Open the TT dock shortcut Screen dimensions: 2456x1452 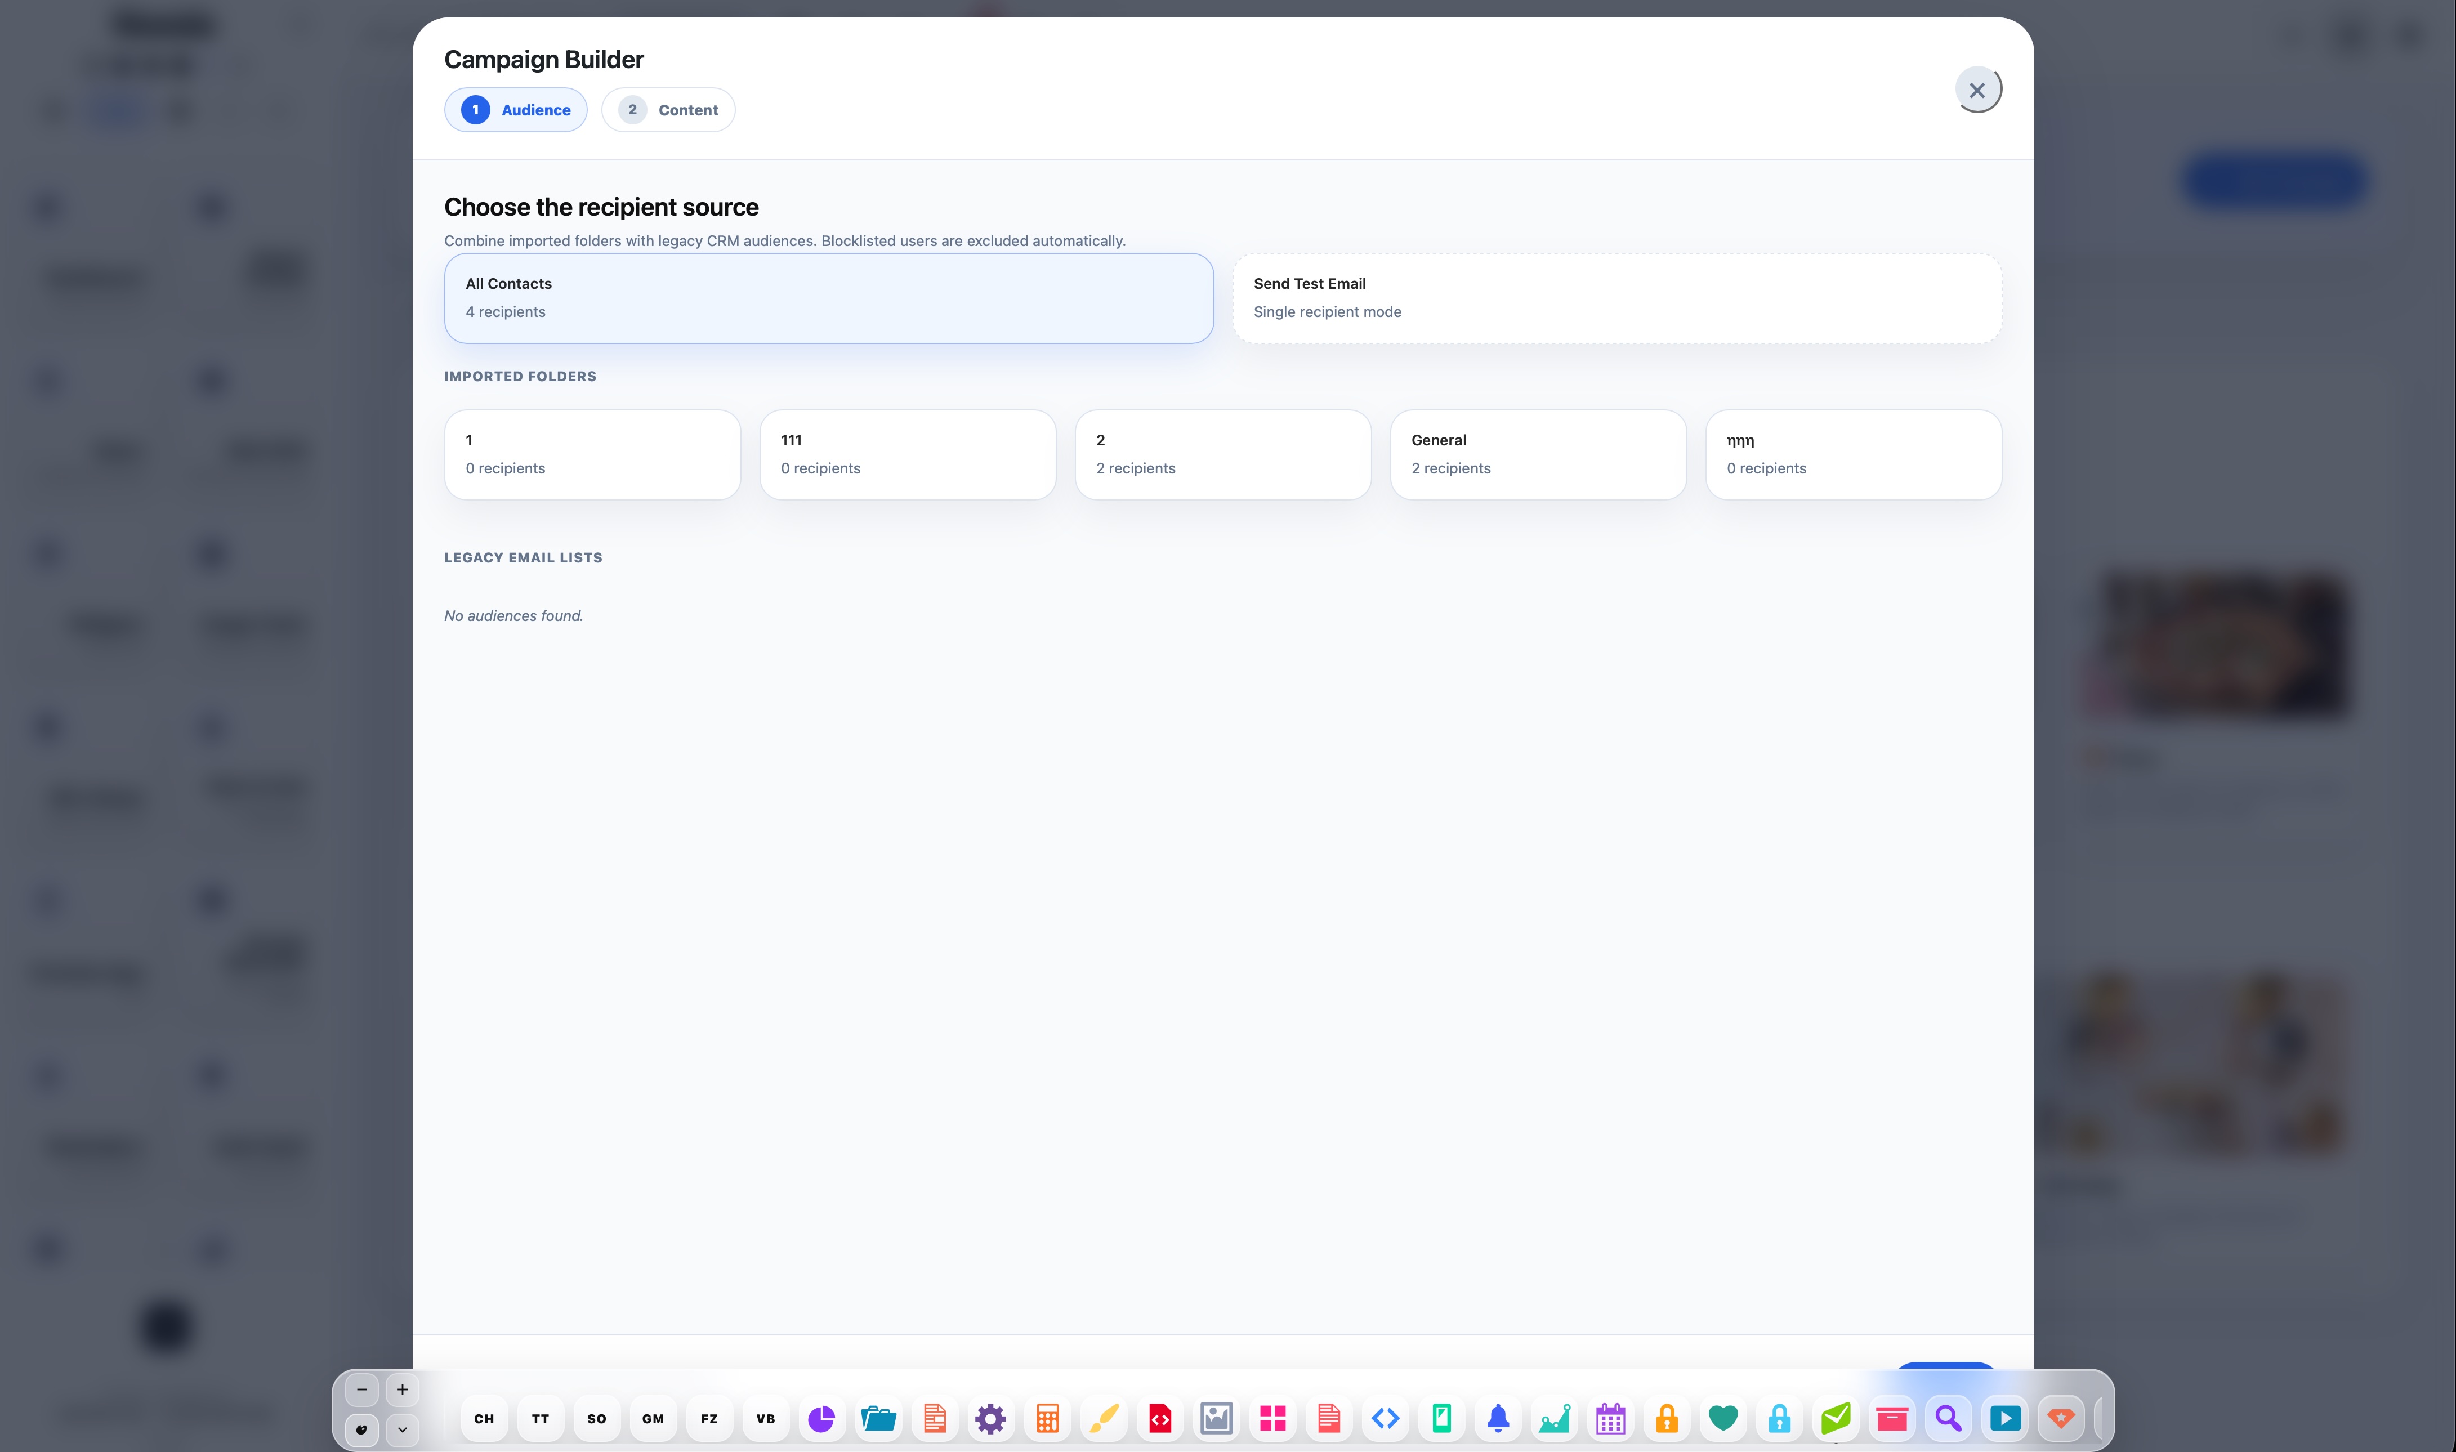[x=540, y=1418]
